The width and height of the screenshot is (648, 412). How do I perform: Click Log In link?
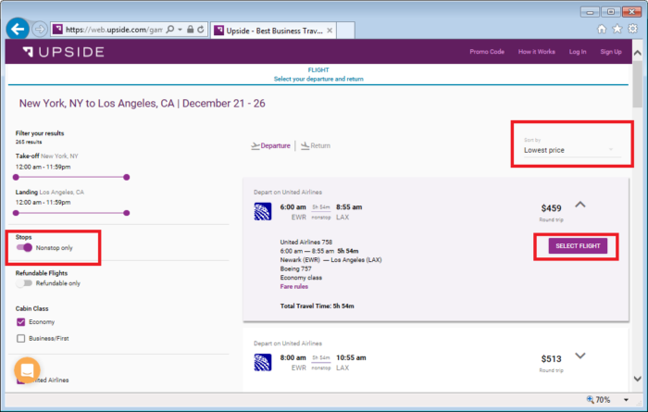pyautogui.click(x=578, y=52)
